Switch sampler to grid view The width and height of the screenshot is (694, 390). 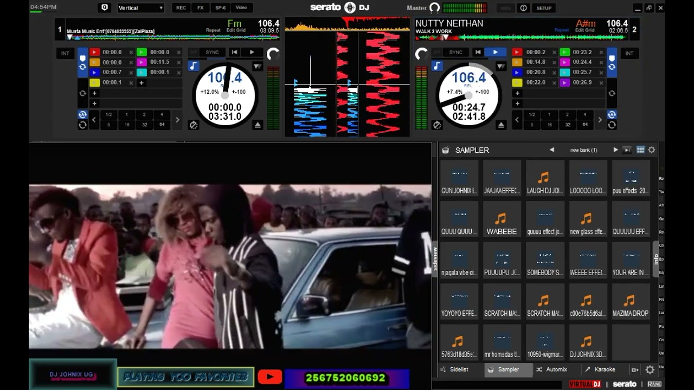click(x=640, y=150)
